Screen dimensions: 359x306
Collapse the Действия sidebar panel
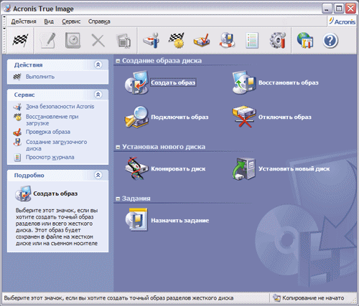point(98,64)
